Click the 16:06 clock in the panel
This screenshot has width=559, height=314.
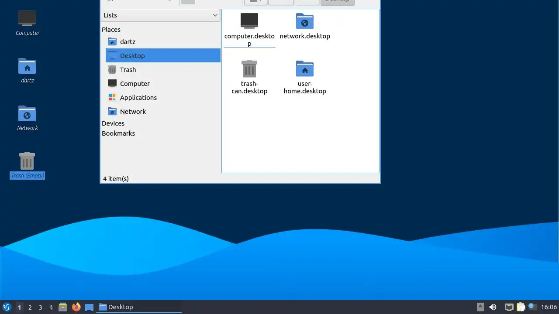point(549,307)
